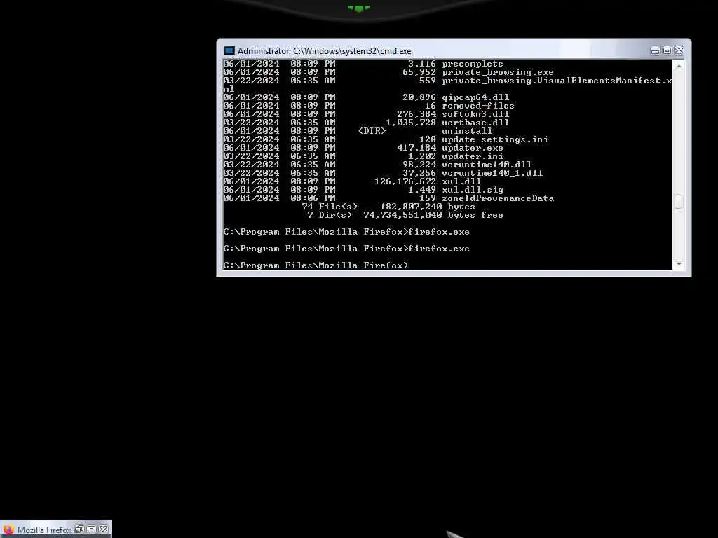Click the xul.dll file name
The width and height of the screenshot is (718, 538).
pos(461,181)
